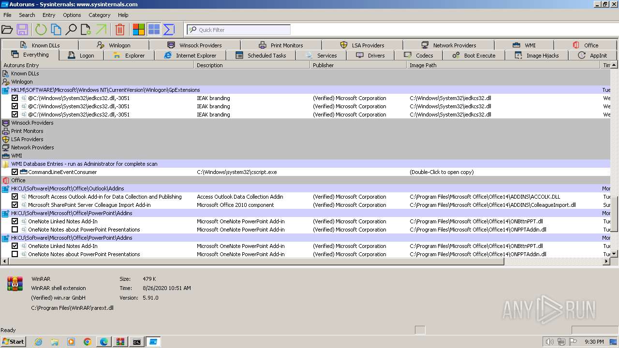Click in the Quick Filter field

pyautogui.click(x=239, y=30)
